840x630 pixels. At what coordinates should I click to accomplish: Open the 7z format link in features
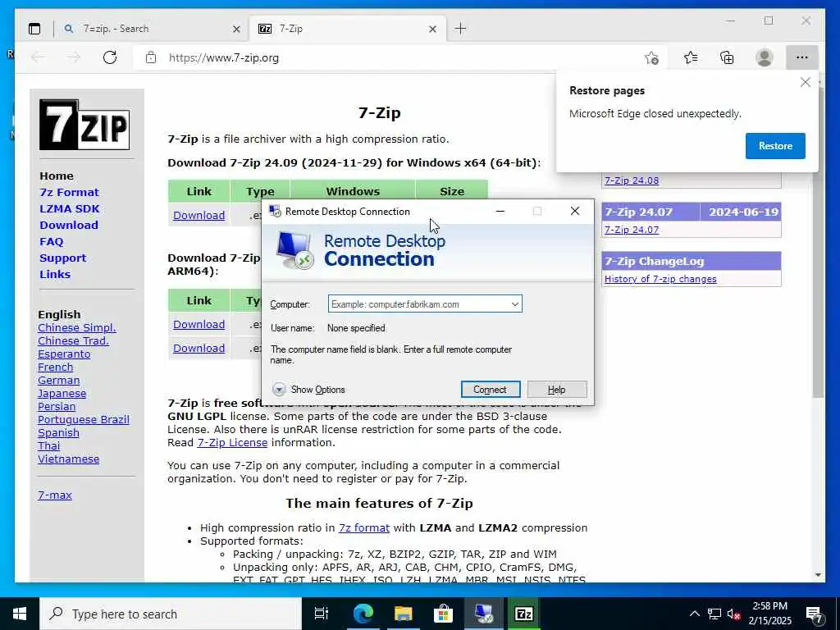pyautogui.click(x=363, y=527)
